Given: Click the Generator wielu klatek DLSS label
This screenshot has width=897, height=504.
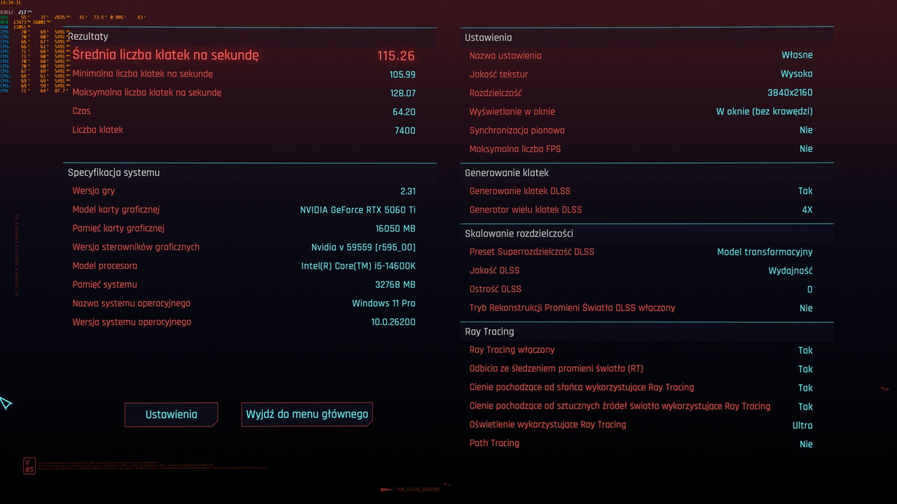Looking at the screenshot, I should tap(525, 210).
